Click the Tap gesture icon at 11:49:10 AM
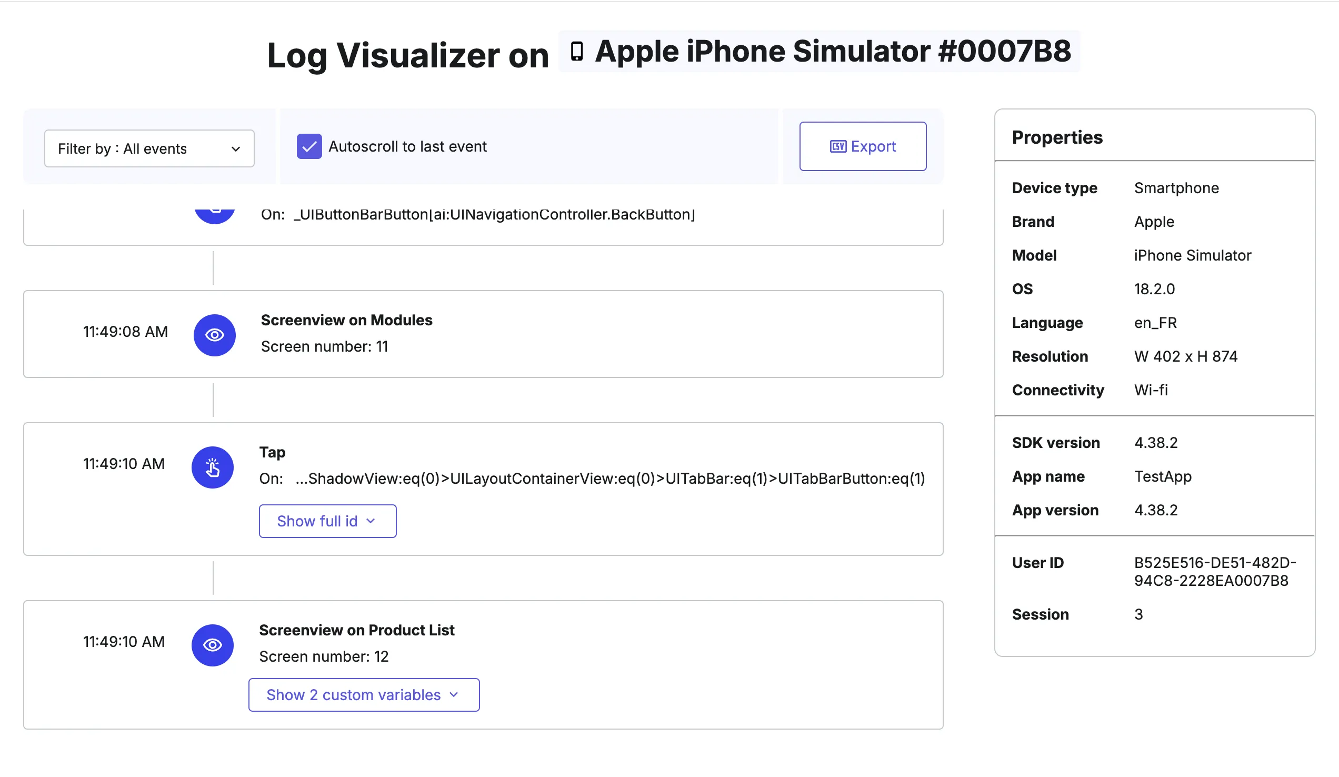The height and width of the screenshot is (777, 1339). 213,467
